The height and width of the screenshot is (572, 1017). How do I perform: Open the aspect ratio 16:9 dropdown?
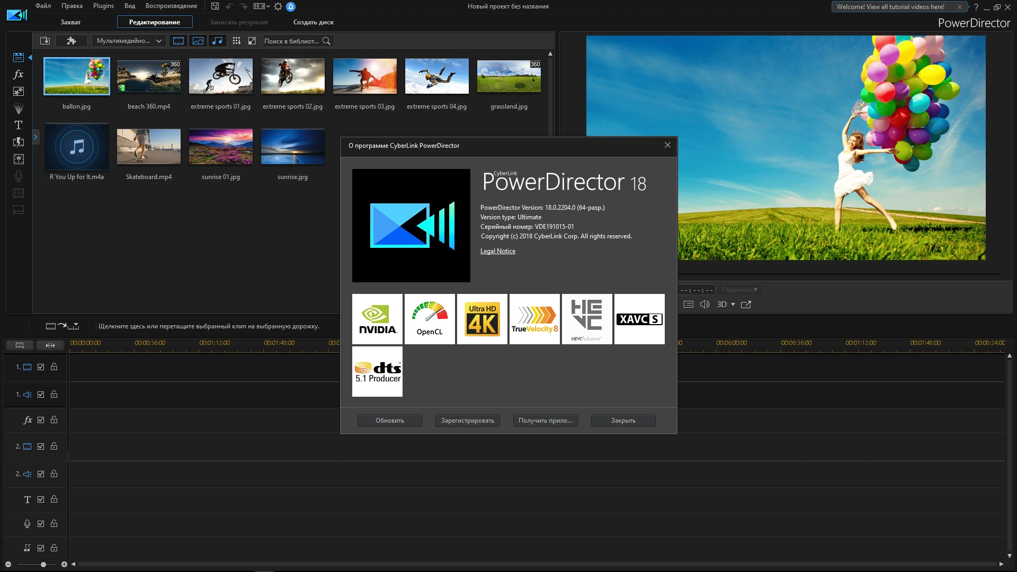tap(262, 6)
